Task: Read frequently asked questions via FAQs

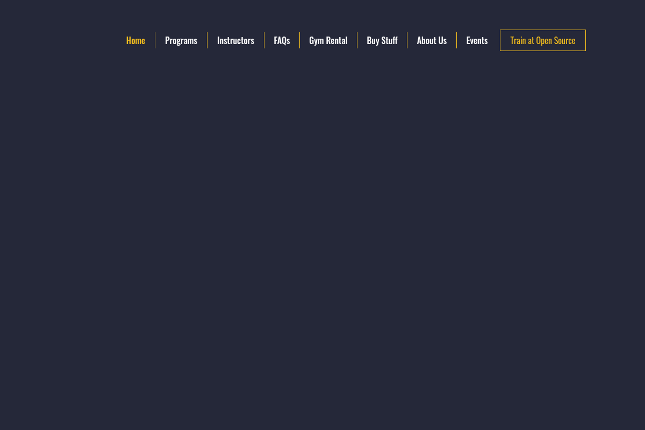Action: coord(282,40)
